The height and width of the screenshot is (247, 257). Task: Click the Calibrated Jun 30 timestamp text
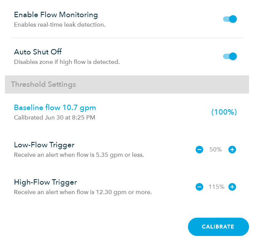pos(55,118)
